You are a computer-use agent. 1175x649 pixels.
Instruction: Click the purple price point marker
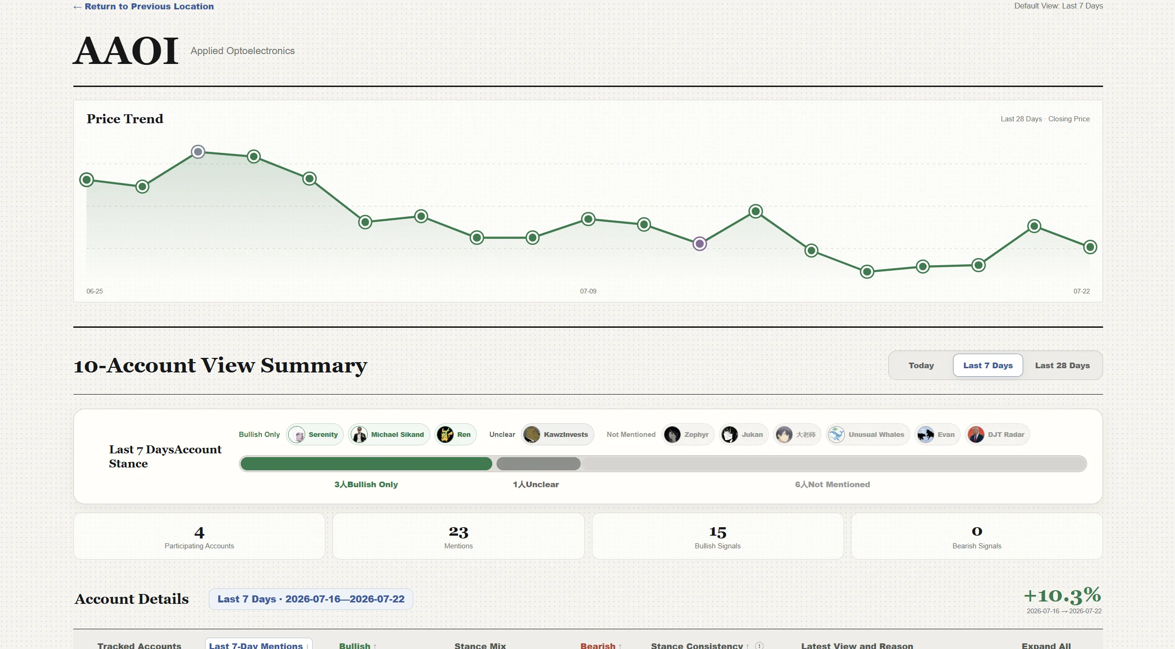point(700,244)
